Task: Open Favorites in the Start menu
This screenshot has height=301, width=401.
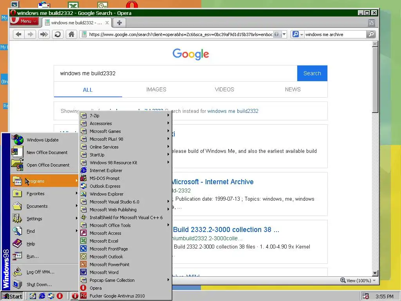Action: [x=45, y=194]
